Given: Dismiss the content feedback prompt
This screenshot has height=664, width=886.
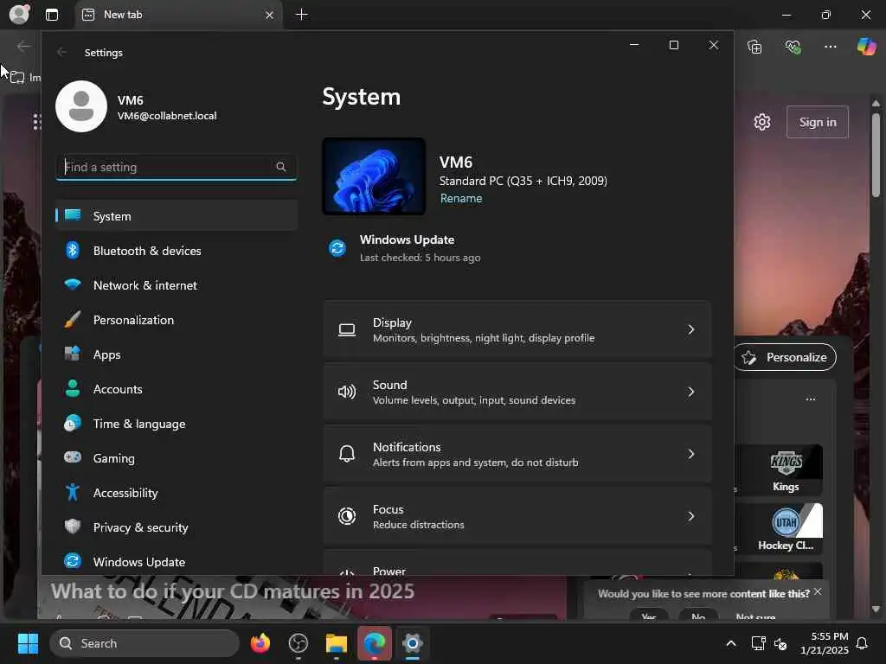Looking at the screenshot, I should [818, 591].
